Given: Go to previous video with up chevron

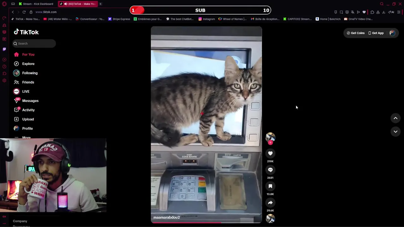Looking at the screenshot, I should point(395,118).
